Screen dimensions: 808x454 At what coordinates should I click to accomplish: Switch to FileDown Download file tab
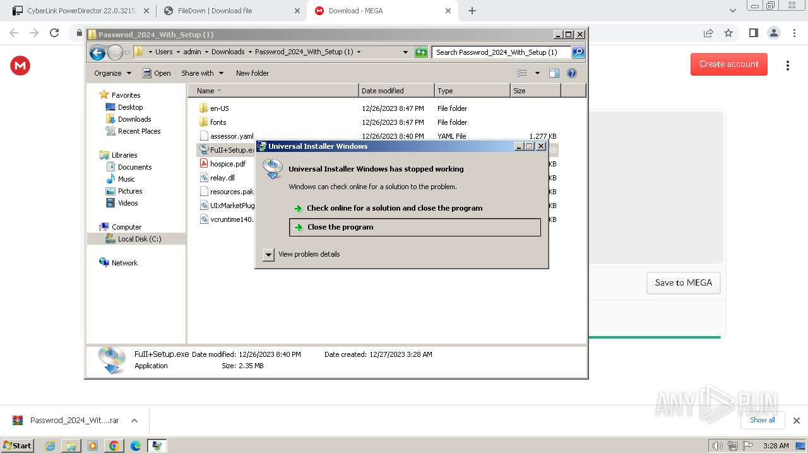231,11
